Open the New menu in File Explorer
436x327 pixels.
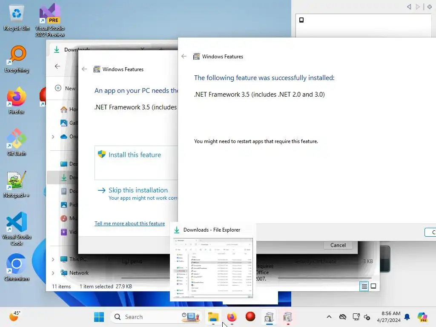(65, 88)
